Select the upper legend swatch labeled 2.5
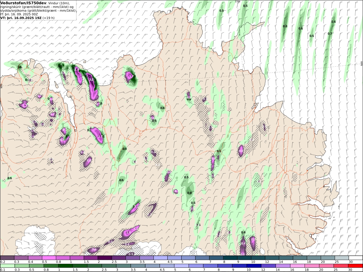This screenshot has height=272, width=363. [x=118, y=258]
